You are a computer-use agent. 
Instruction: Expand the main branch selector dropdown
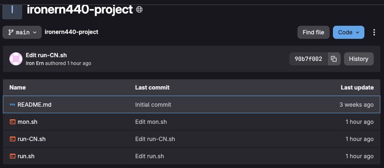pos(22,32)
